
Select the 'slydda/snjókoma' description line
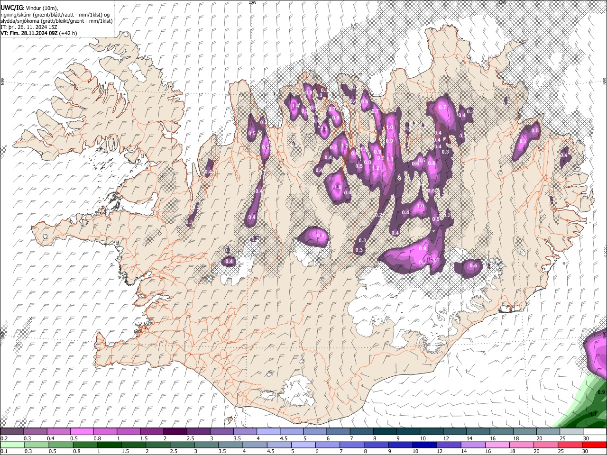coord(56,21)
